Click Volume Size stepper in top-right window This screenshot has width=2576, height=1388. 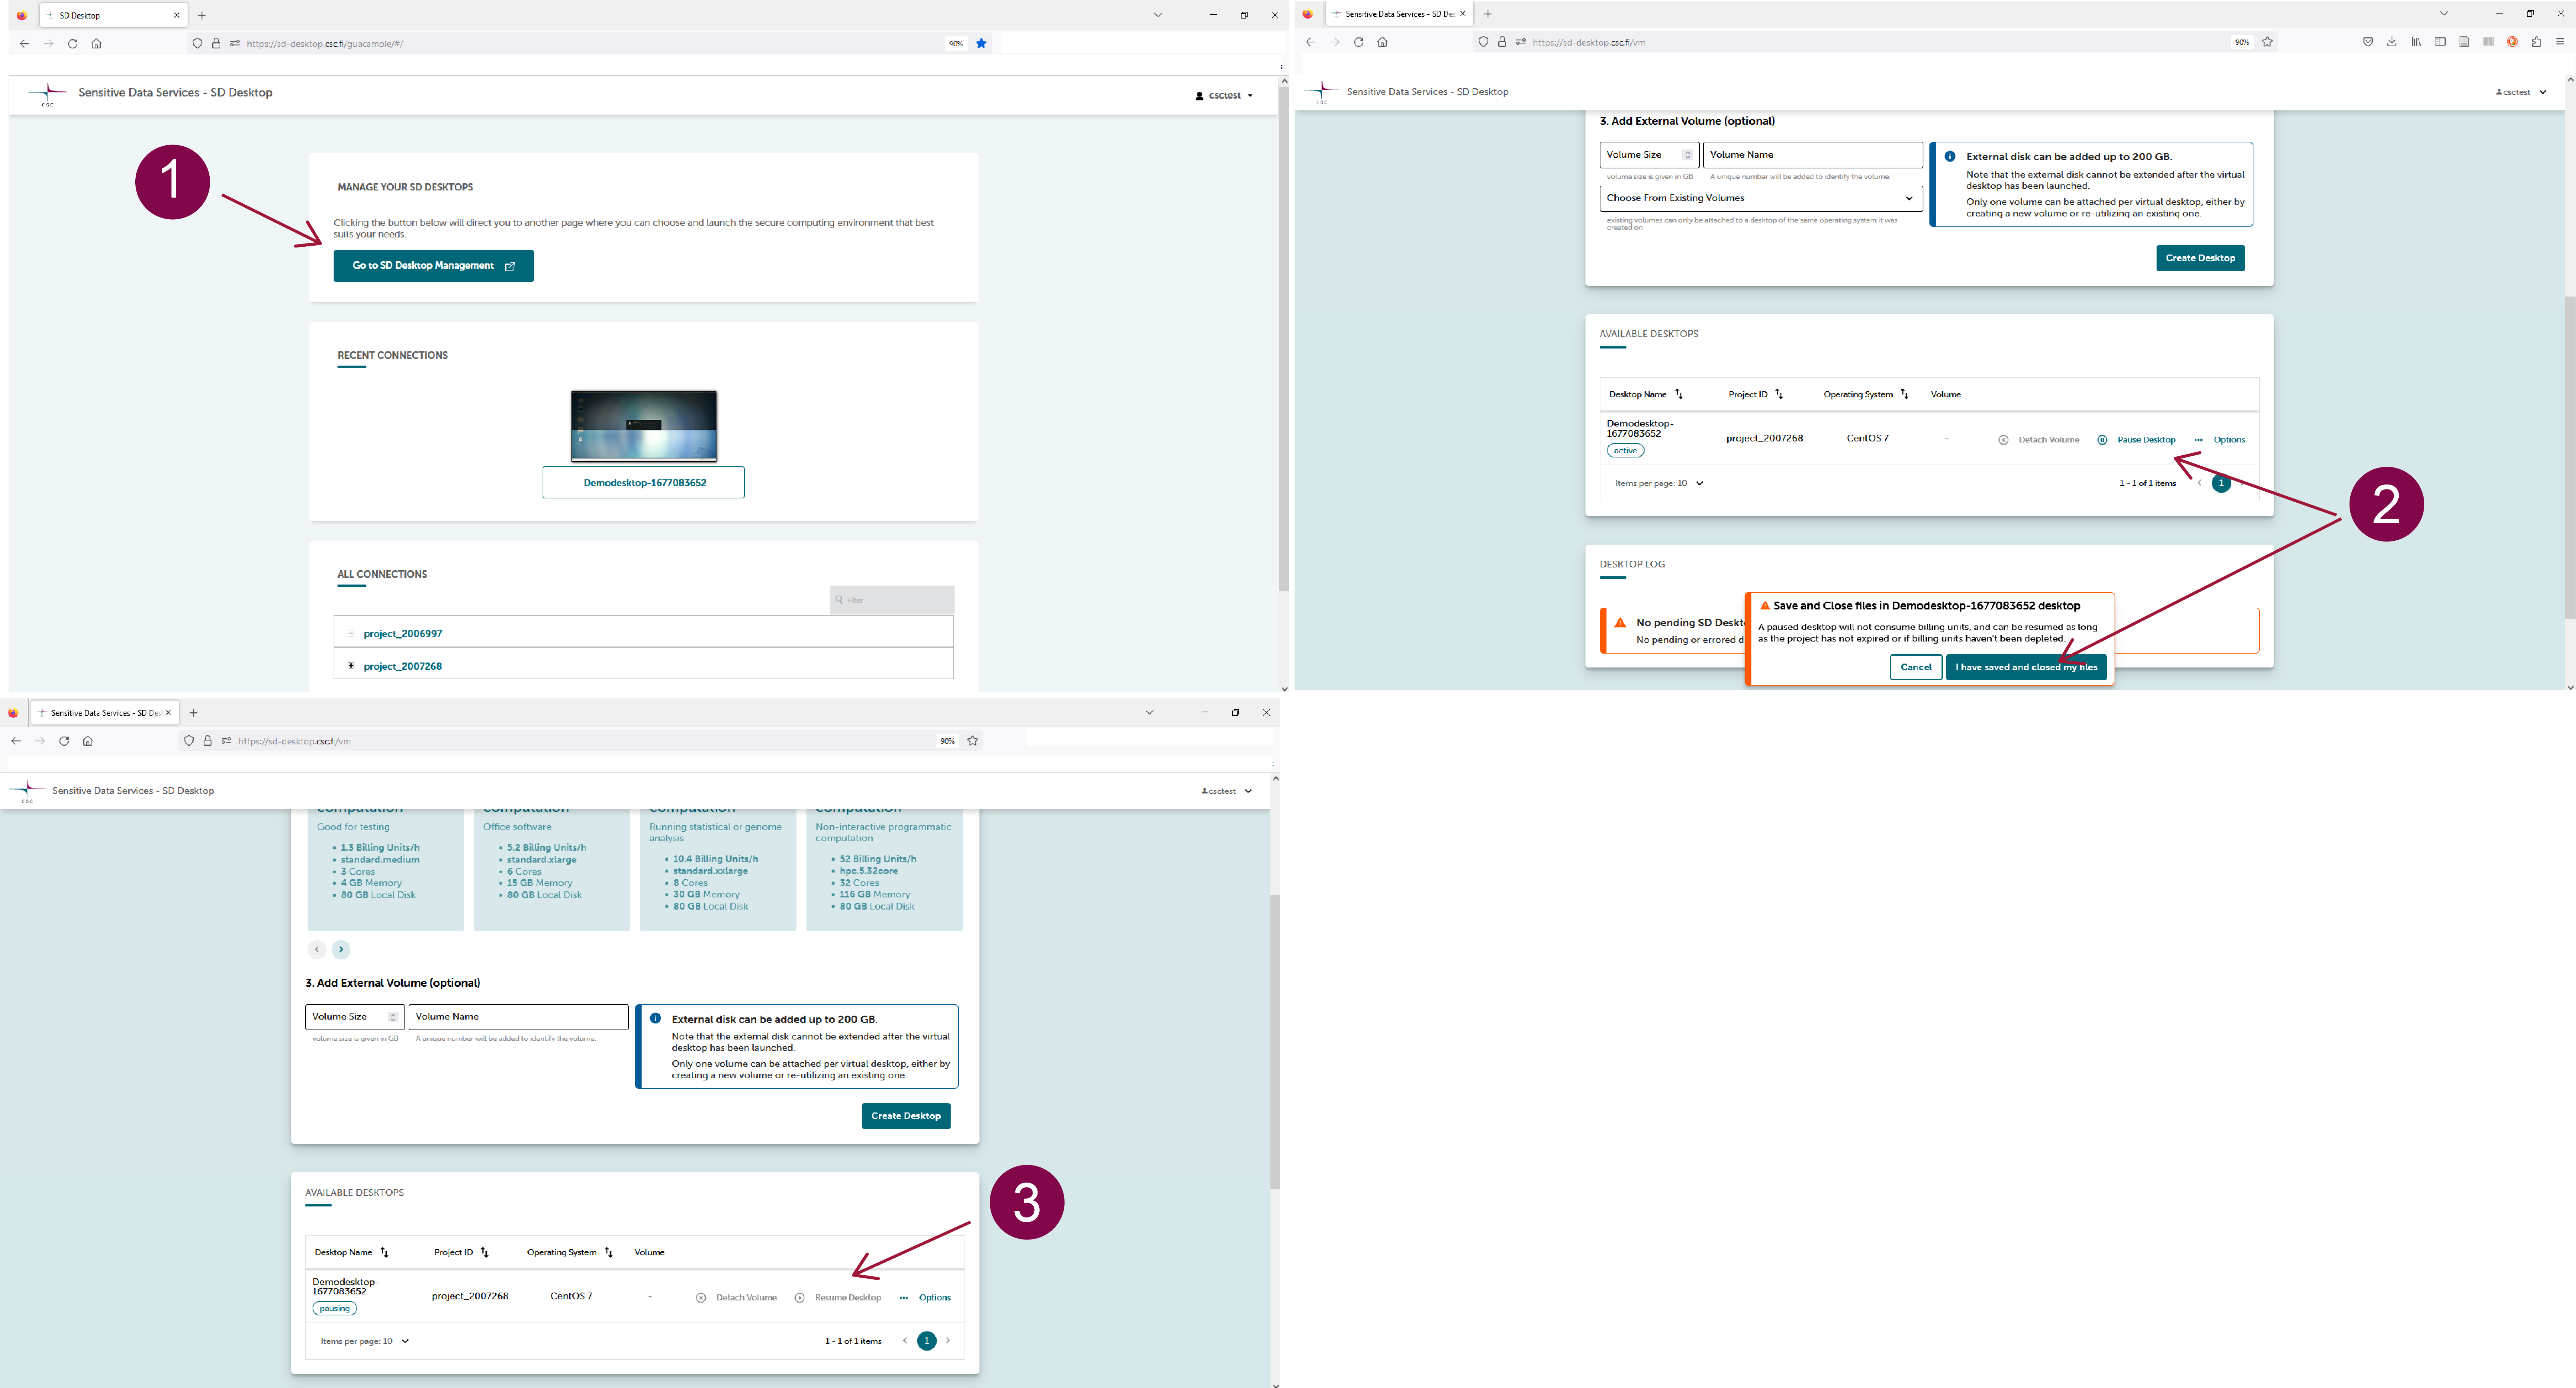[1687, 155]
